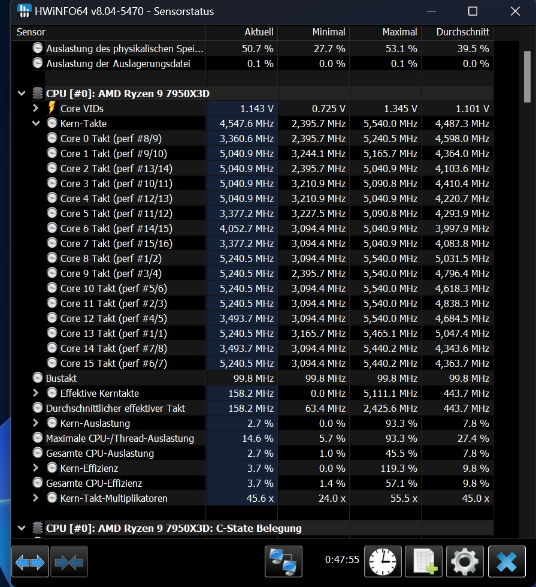Open sensor settings gear button

(x=465, y=562)
